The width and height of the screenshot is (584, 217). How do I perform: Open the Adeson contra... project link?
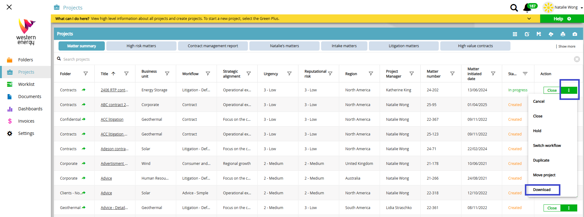pos(115,149)
